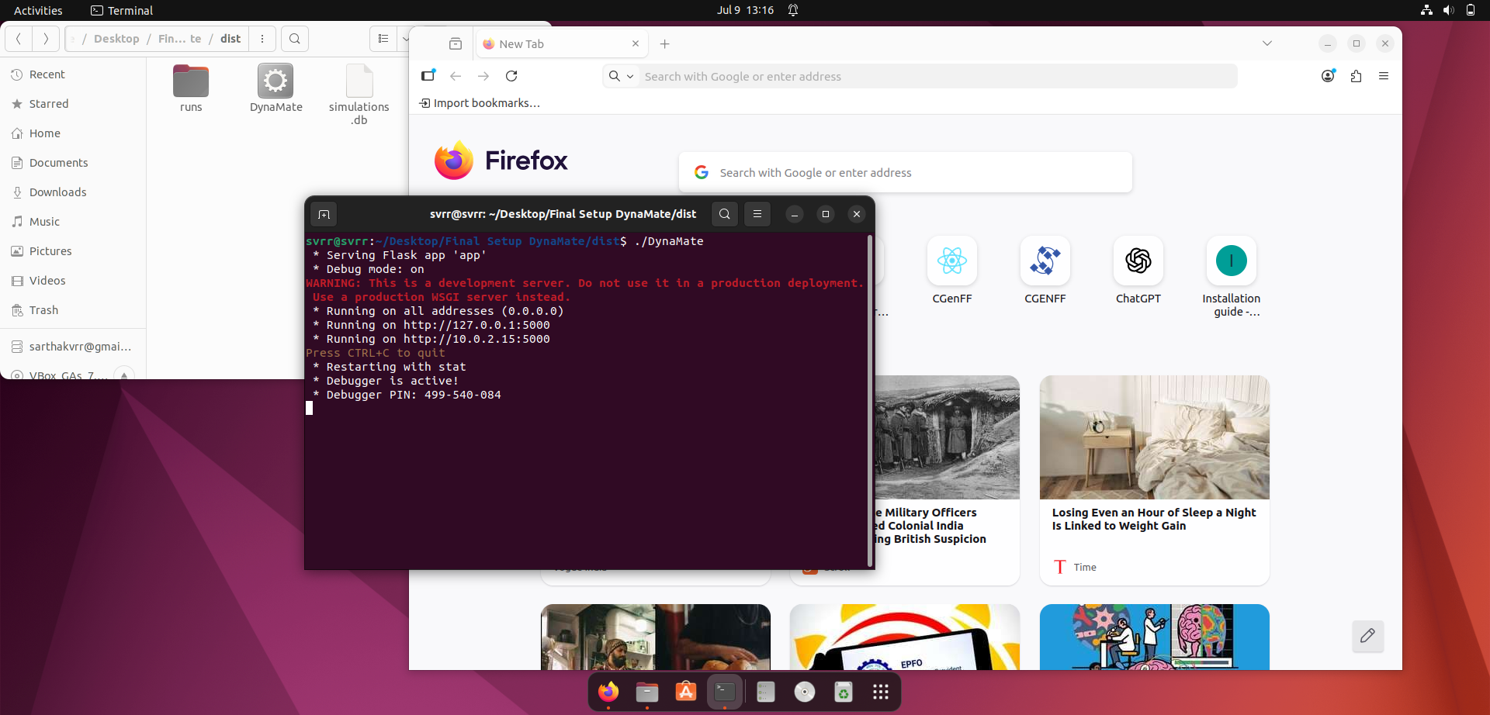Viewport: 1490px width, 715px height.
Task: Click Import bookmarks link
Action: (x=480, y=103)
